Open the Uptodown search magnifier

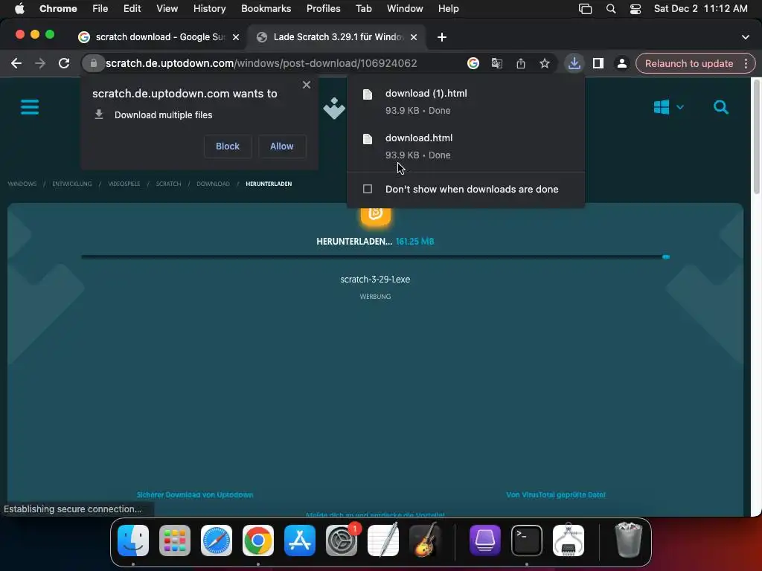(720, 107)
